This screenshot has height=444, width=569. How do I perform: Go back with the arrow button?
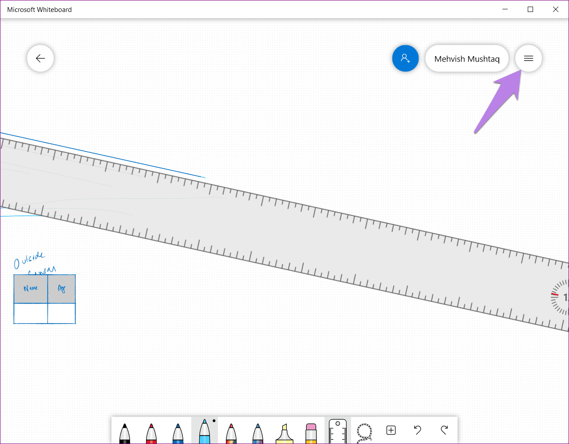coord(40,58)
